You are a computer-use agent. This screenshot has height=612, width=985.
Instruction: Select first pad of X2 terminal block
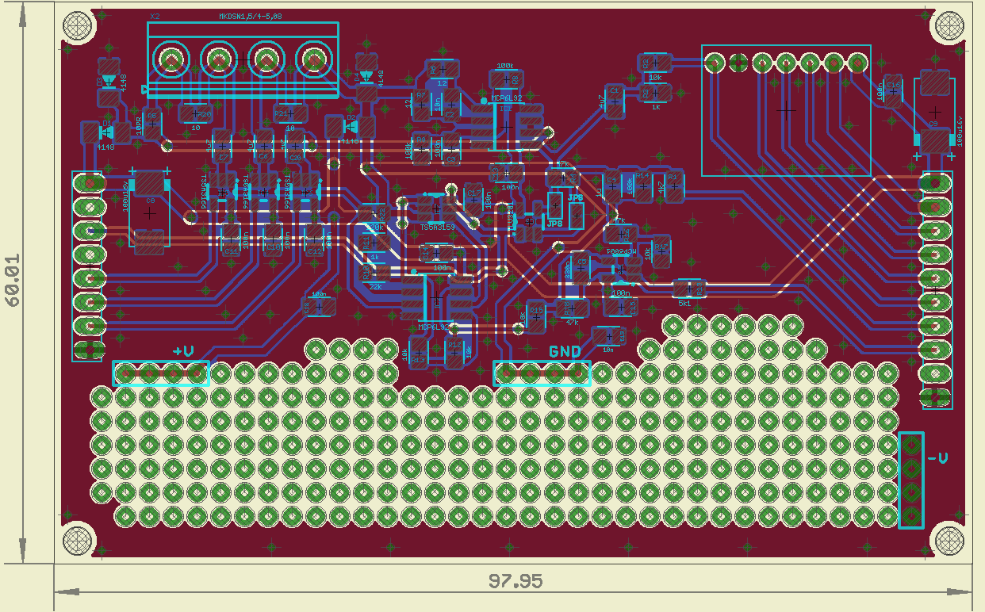coord(171,59)
